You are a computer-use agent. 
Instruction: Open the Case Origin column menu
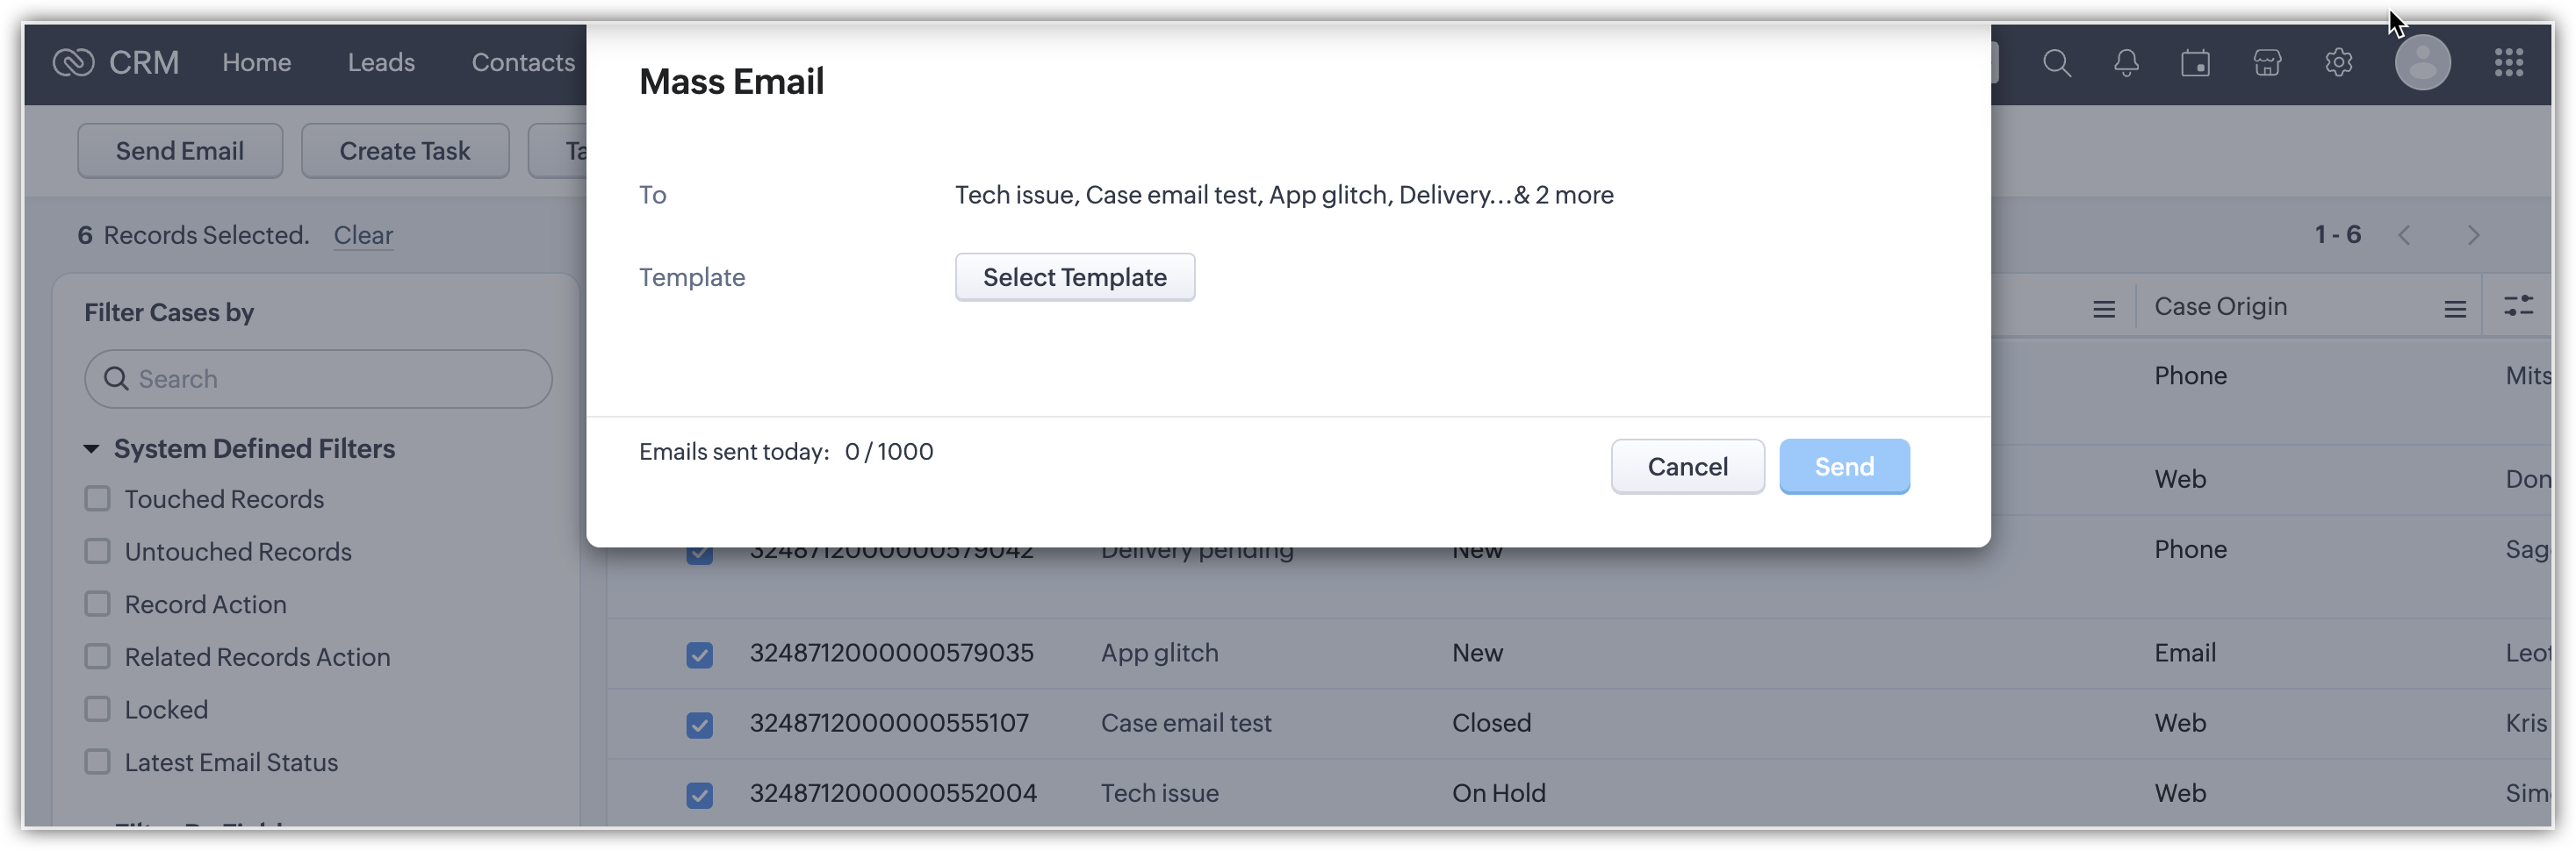click(2454, 309)
